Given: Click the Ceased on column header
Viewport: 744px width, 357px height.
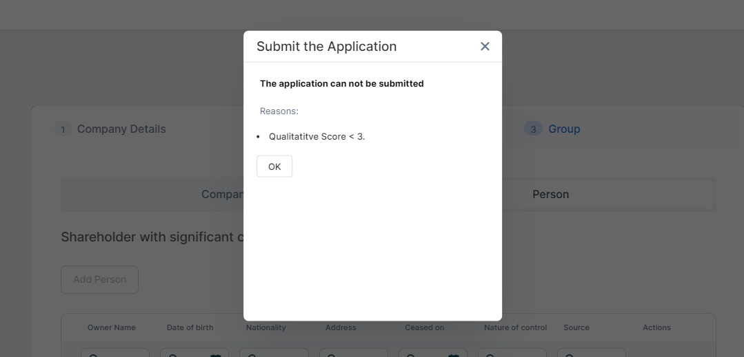Looking at the screenshot, I should click(424, 327).
